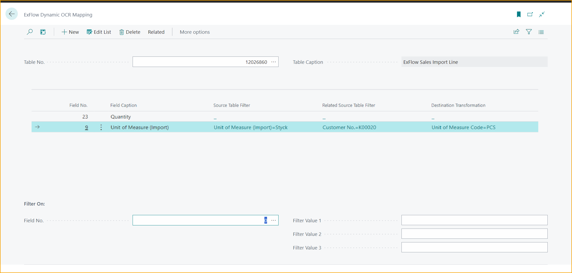Open the Related menu
572x273 pixels.
[x=156, y=32]
